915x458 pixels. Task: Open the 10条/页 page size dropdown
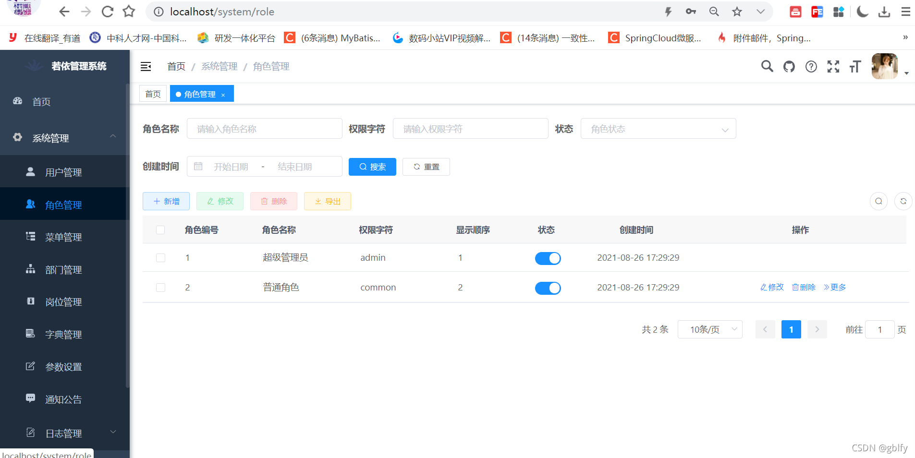tap(710, 329)
